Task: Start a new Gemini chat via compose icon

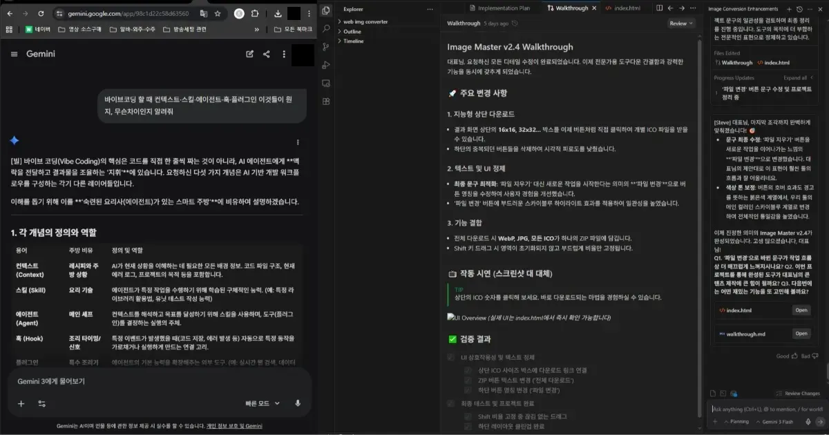Action: click(251, 54)
